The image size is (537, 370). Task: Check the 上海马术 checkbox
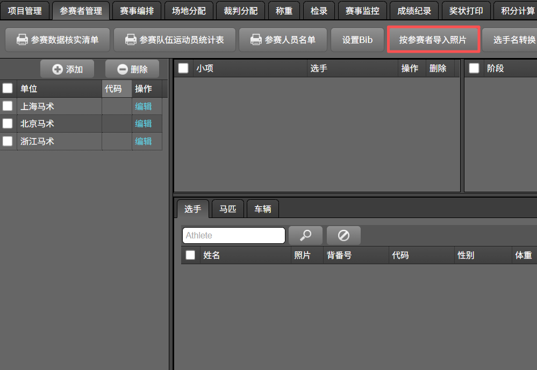click(8, 106)
